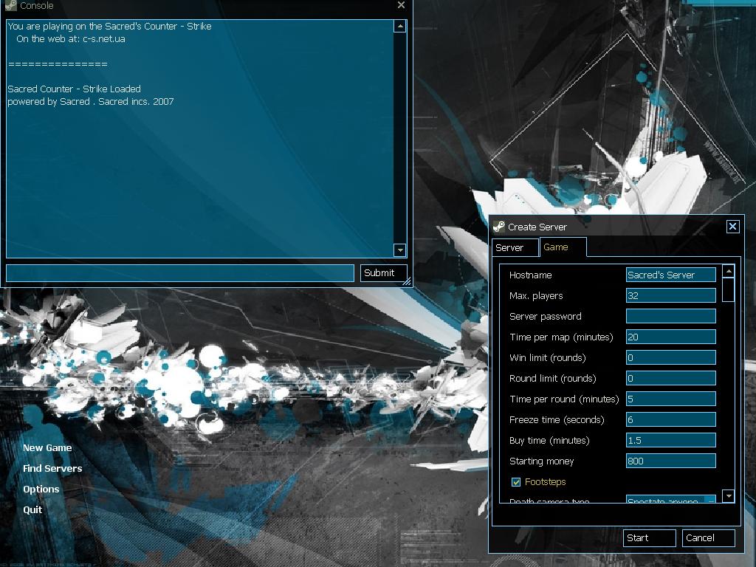This screenshot has width=756, height=567.
Task: Click the Create Server title text
Action: pyautogui.click(x=537, y=227)
